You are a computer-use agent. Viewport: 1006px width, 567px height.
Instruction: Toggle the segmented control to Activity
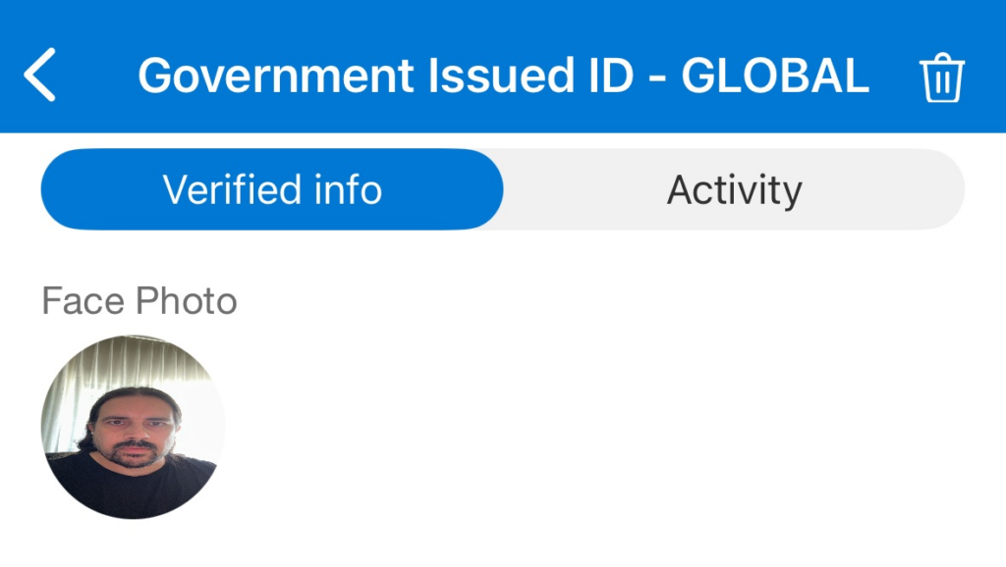coord(734,189)
